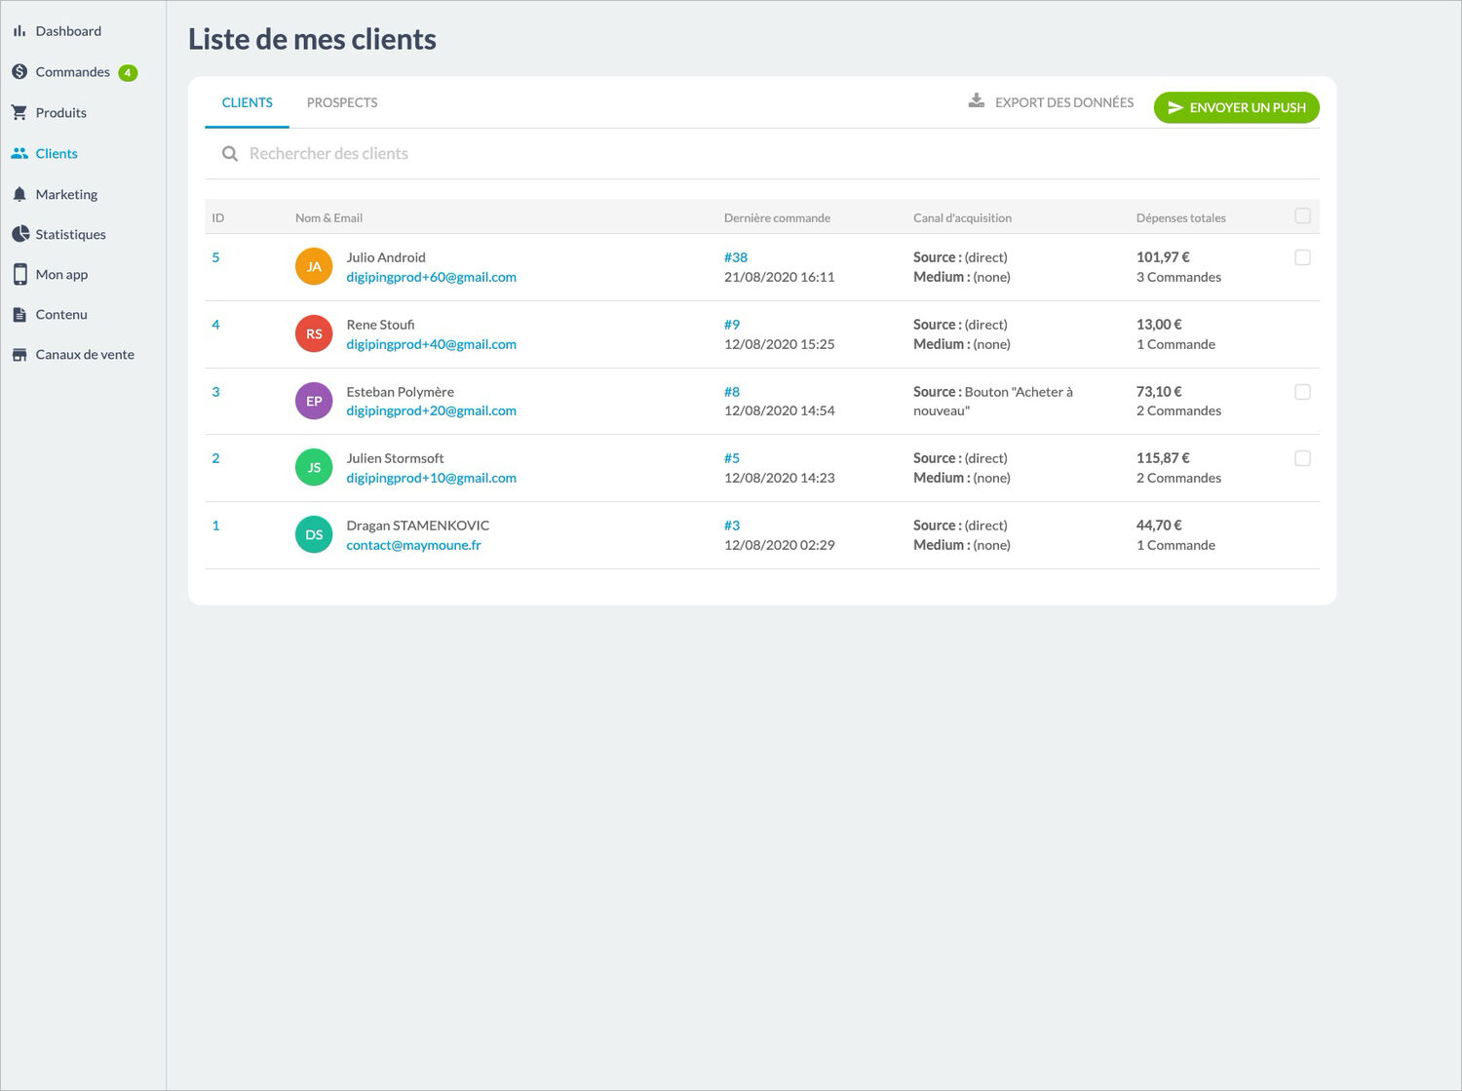1462x1091 pixels.
Task: Click the date 12/08/2020 02:29
Action: point(780,545)
